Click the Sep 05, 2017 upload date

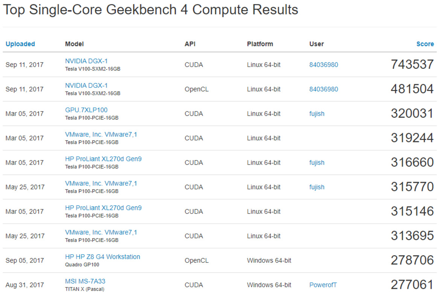click(25, 260)
